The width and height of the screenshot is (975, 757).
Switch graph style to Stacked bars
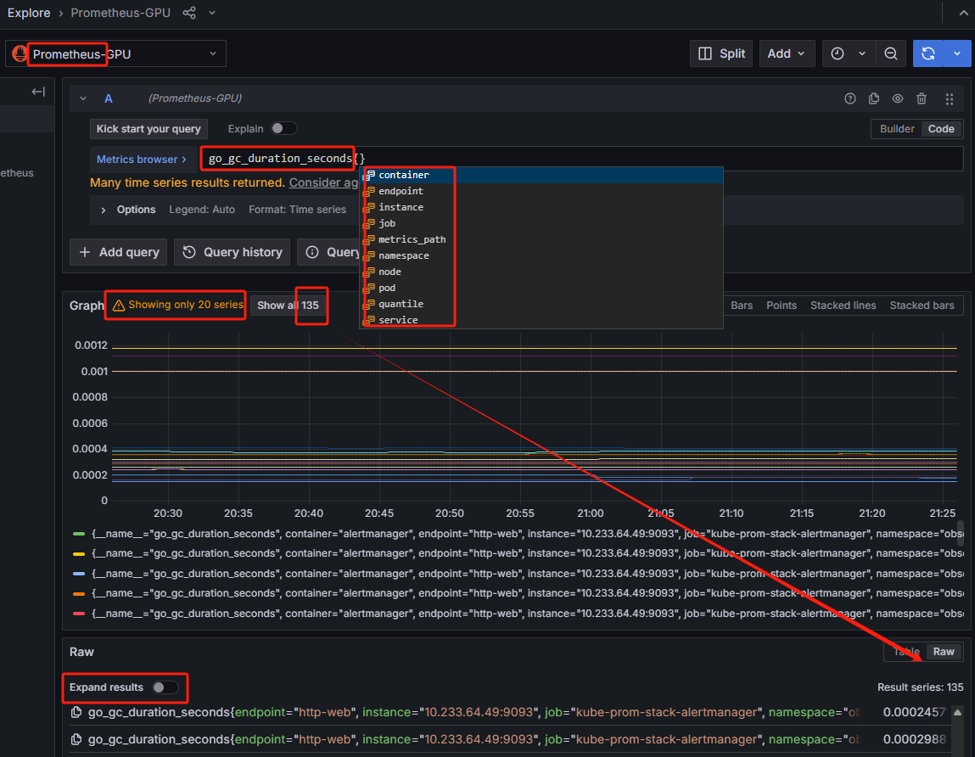point(922,306)
